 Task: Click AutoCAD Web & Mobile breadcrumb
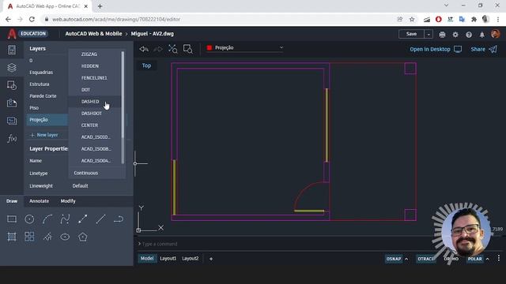93,34
